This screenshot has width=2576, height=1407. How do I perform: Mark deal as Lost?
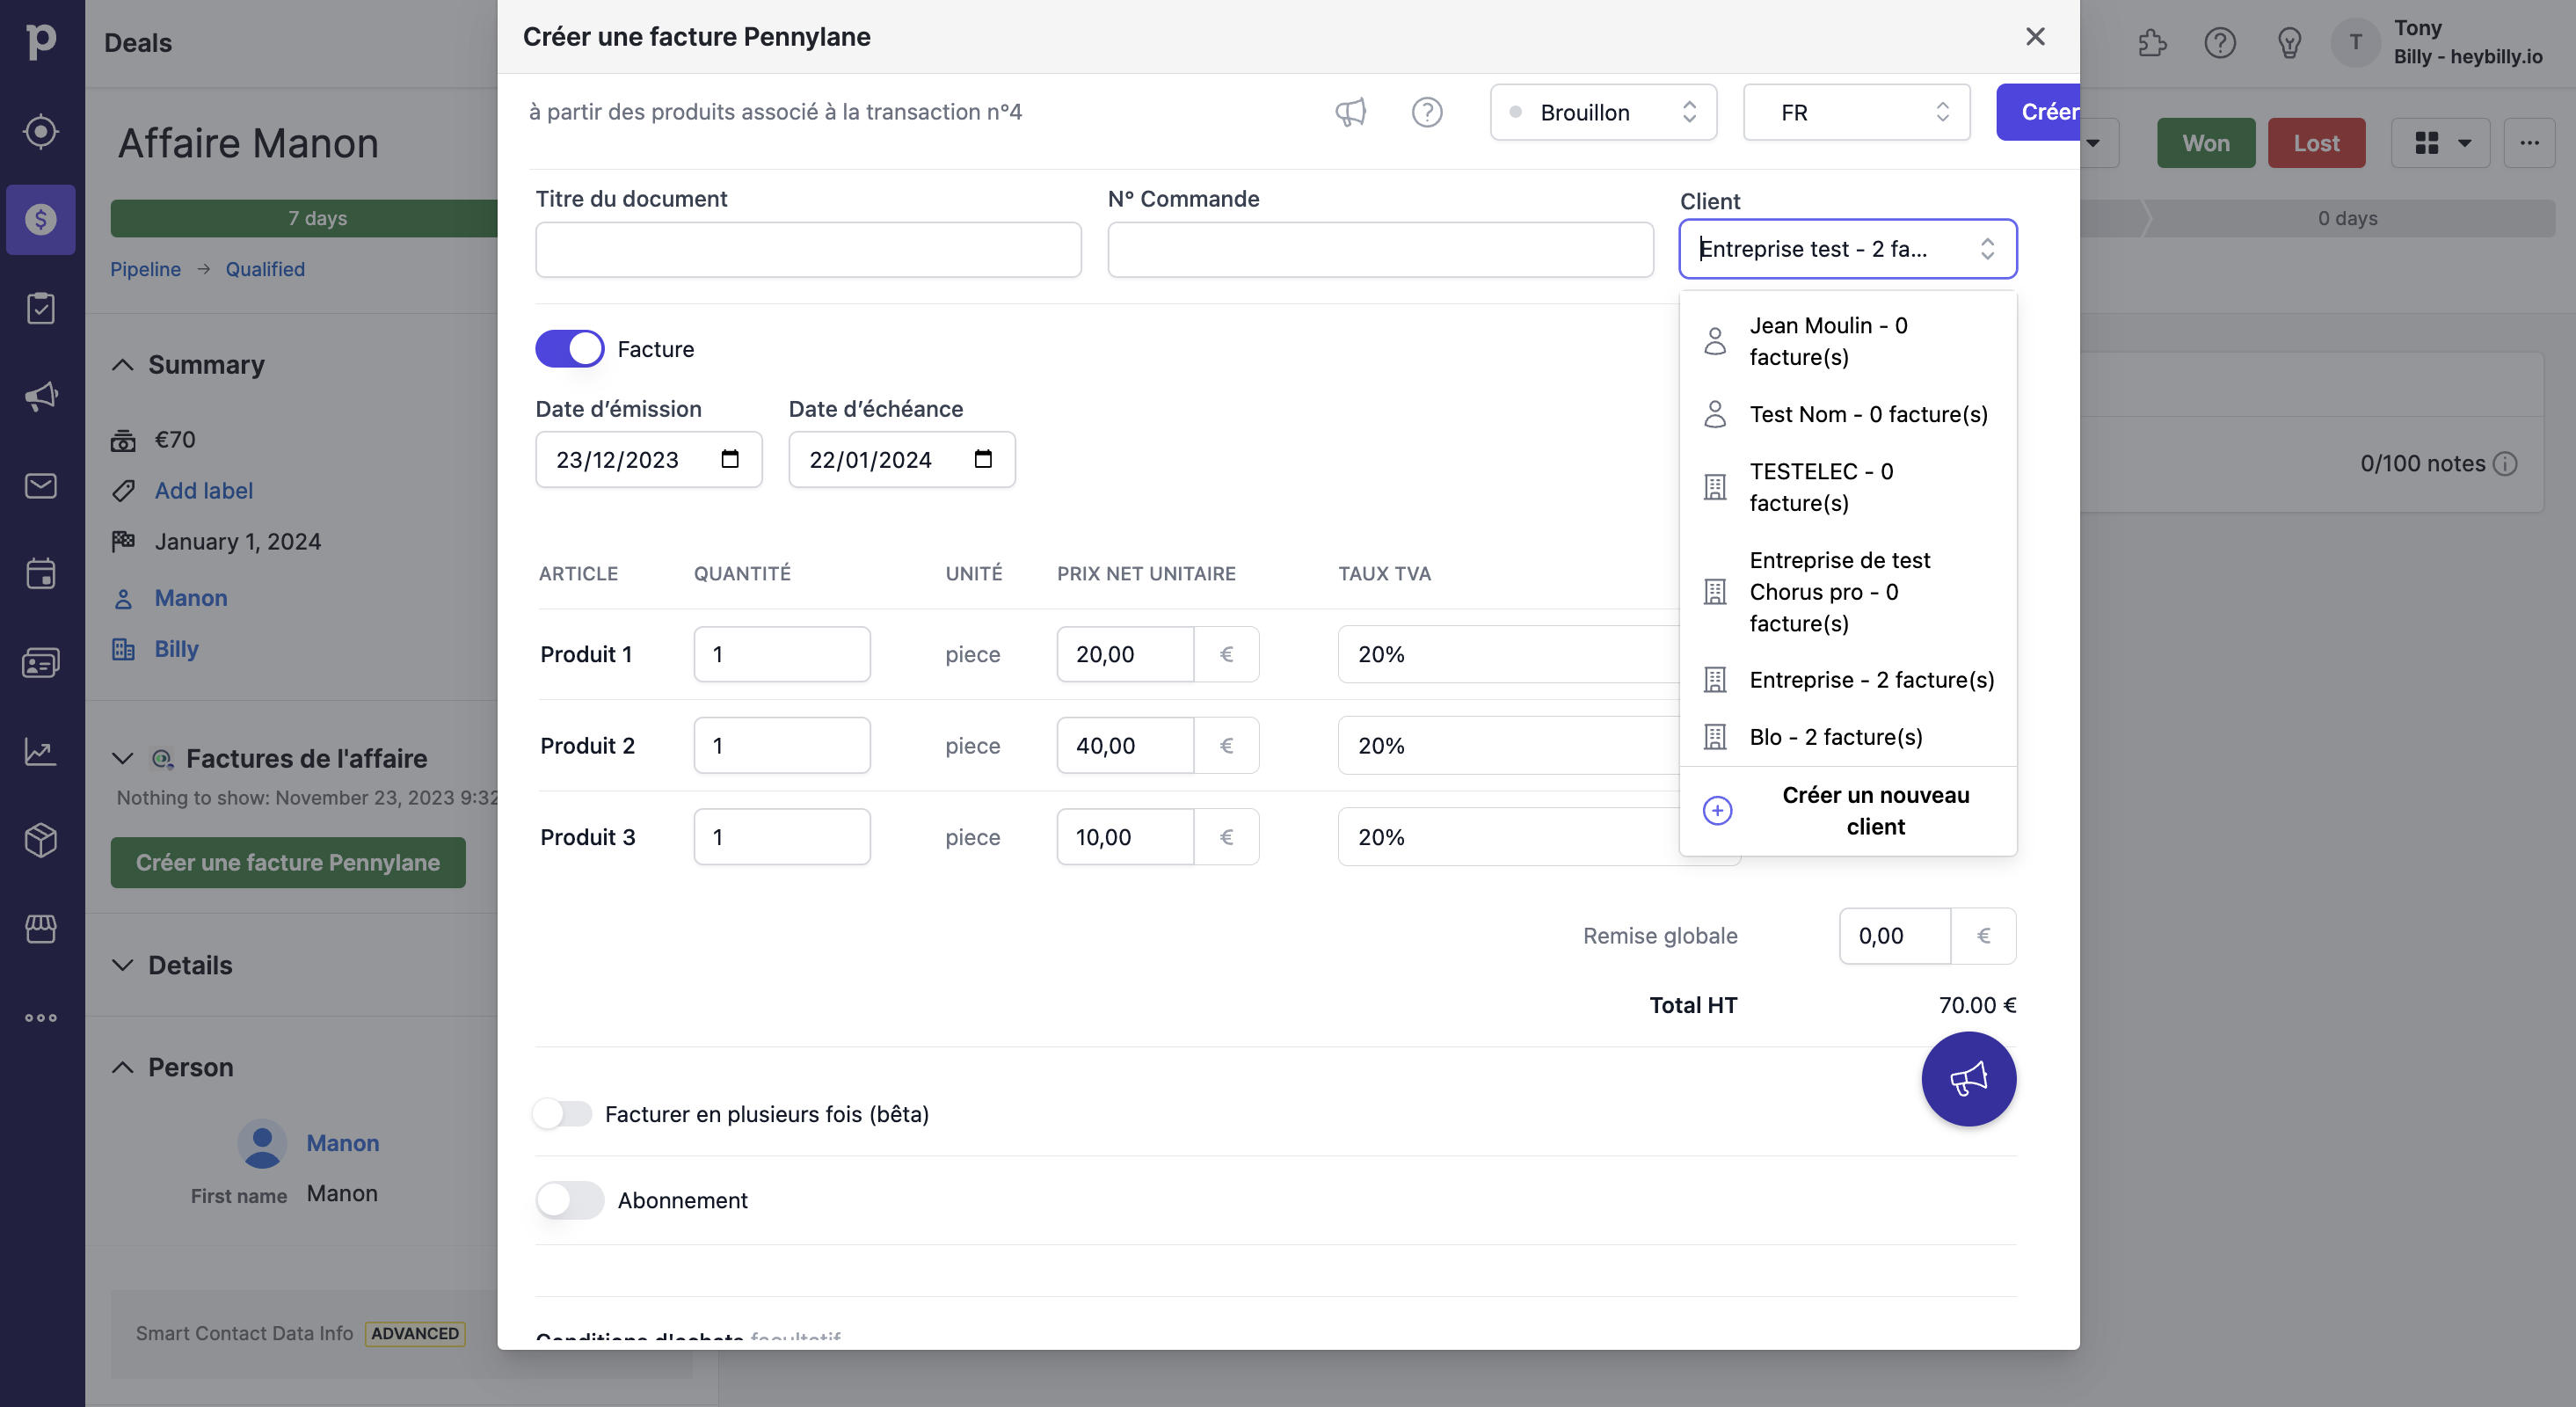point(2316,143)
